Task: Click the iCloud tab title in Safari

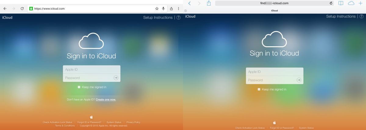Action: [274, 10]
